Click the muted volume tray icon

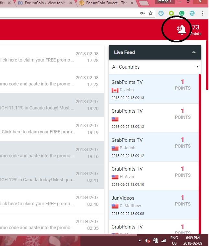[148, 240]
